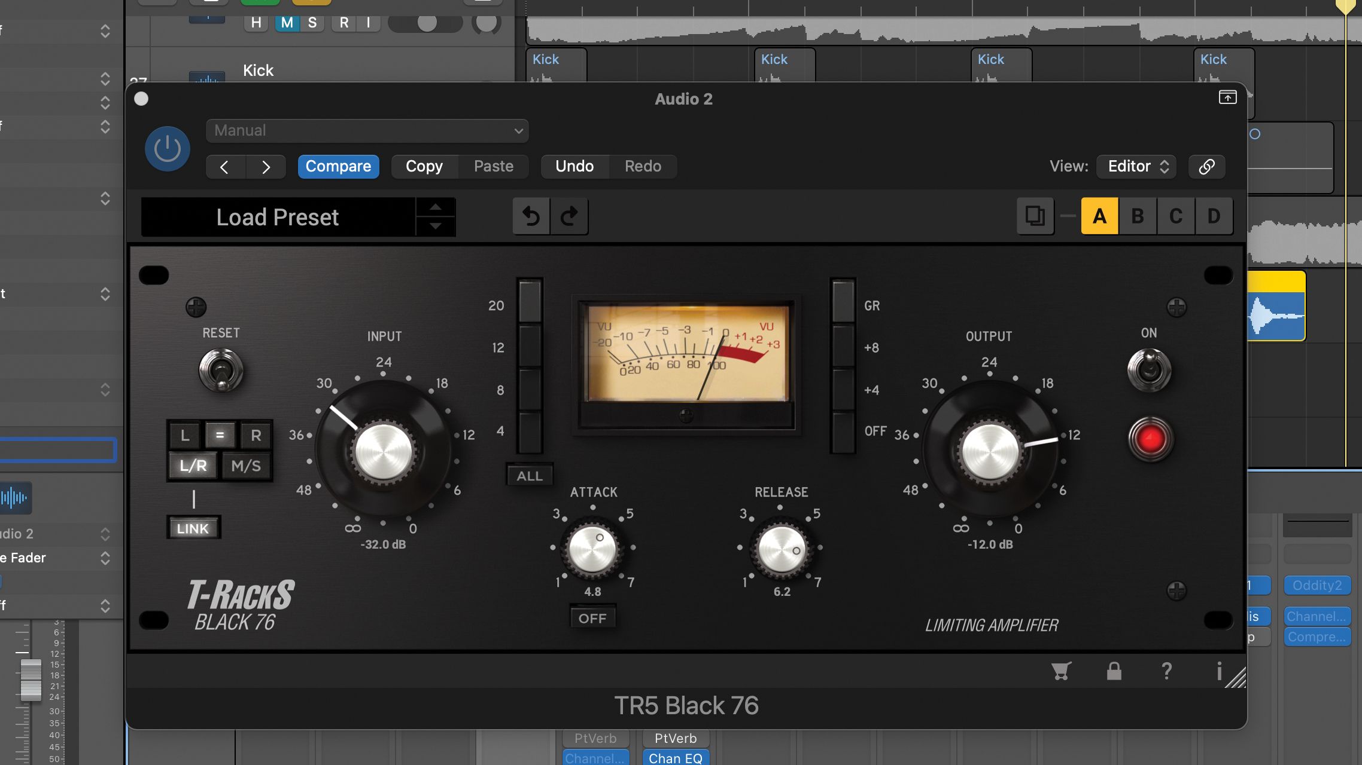
Task: Click the INPUT knob
Action: point(383,451)
